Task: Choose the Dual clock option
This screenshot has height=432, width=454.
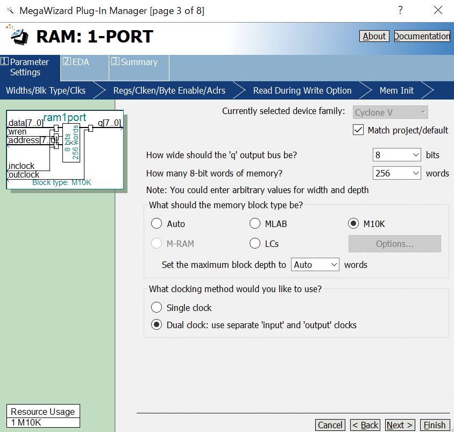Action: pos(157,324)
